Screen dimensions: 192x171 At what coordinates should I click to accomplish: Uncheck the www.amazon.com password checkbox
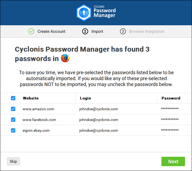13,109
